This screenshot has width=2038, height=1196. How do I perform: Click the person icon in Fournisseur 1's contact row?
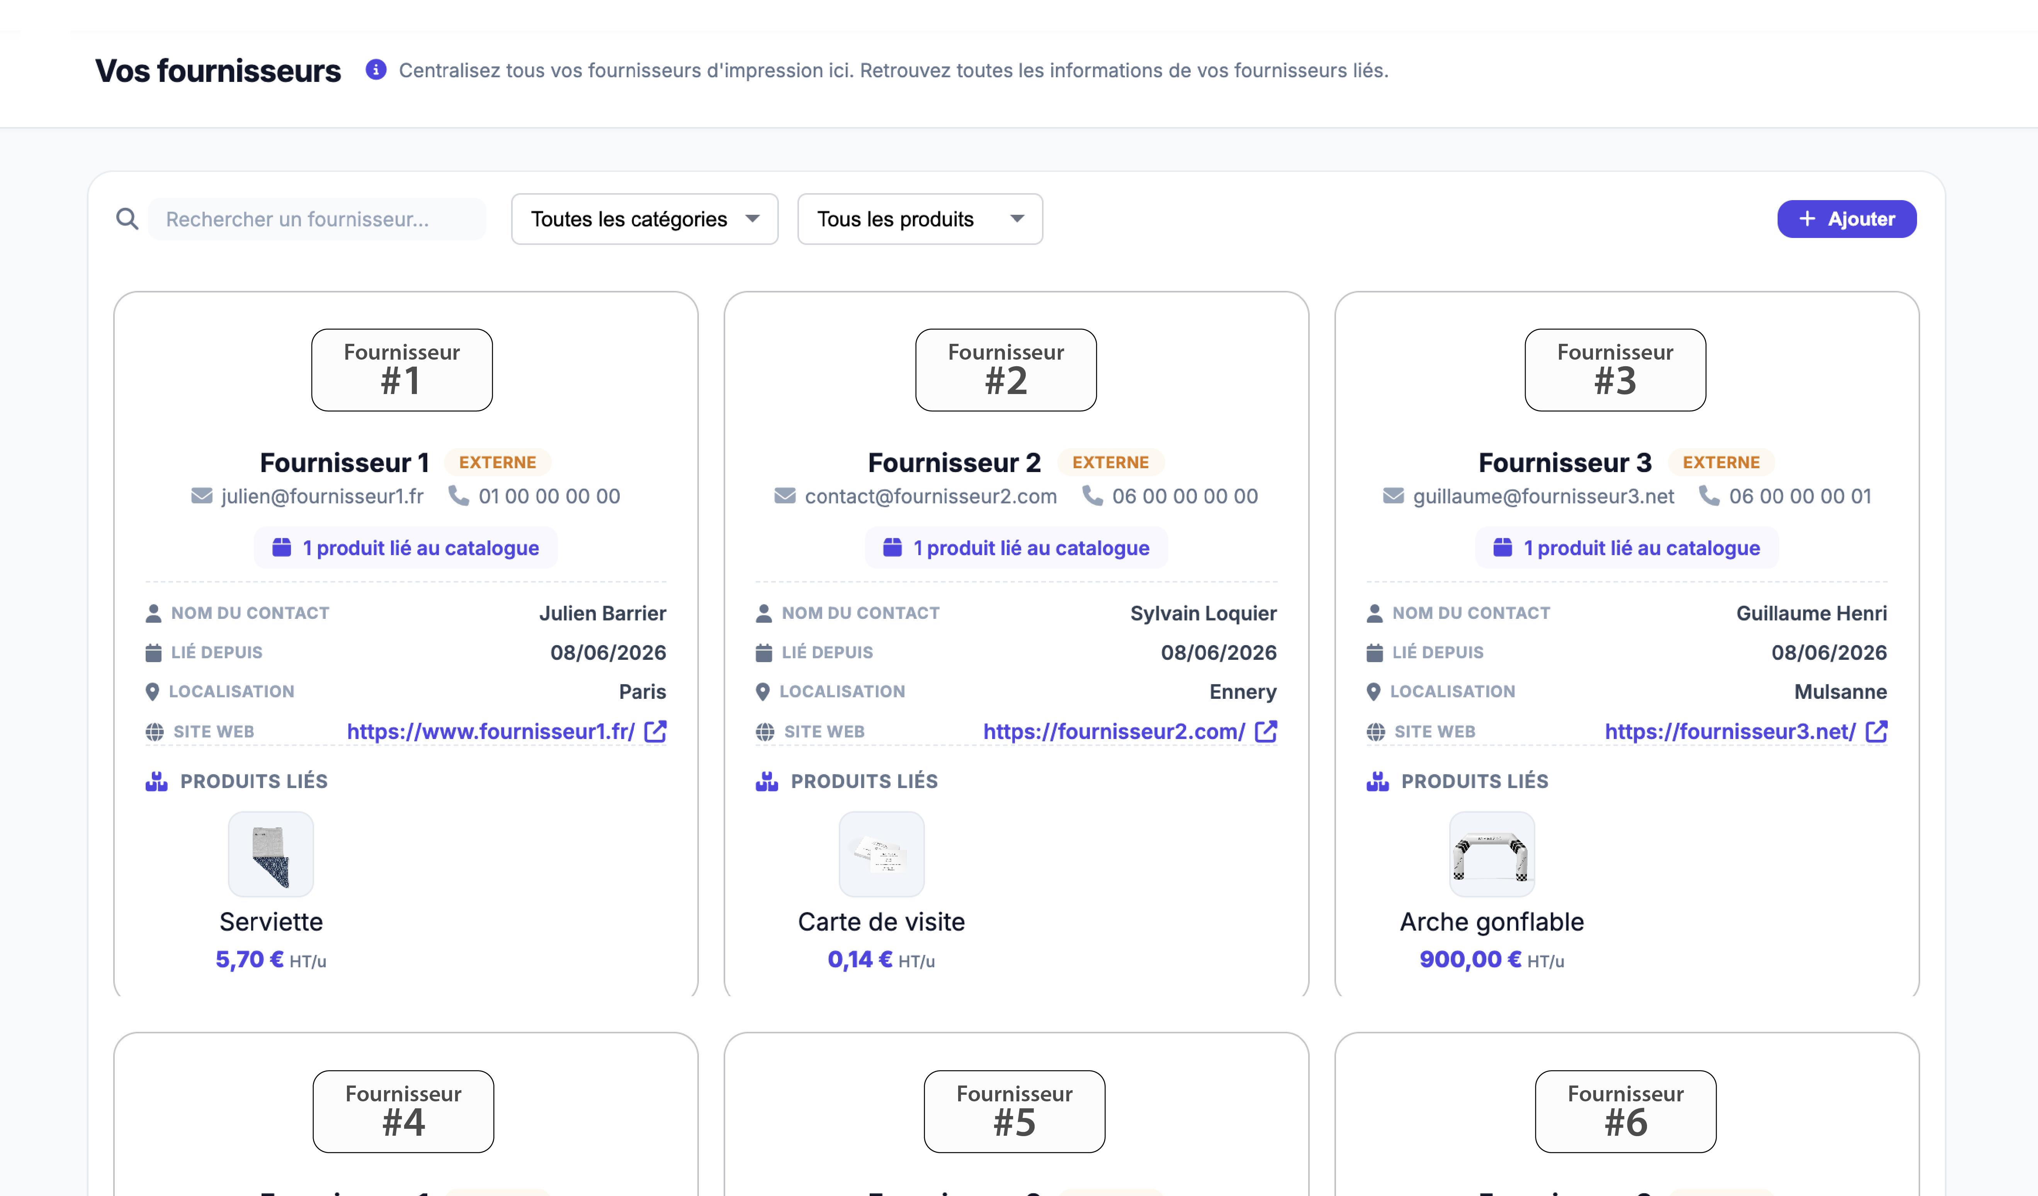click(x=153, y=613)
